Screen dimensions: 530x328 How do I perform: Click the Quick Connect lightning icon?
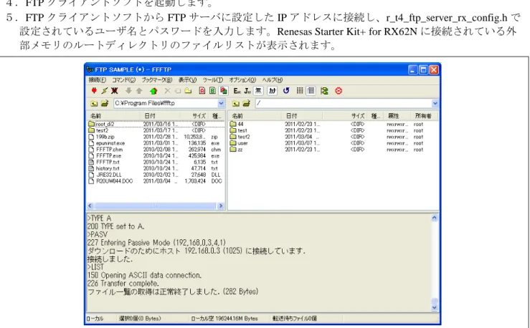tap(105, 91)
